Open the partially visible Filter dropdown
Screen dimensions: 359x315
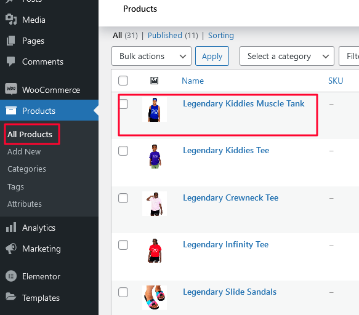click(x=349, y=56)
